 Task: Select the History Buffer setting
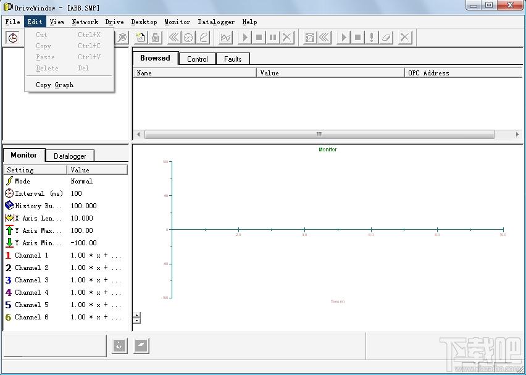click(65, 206)
